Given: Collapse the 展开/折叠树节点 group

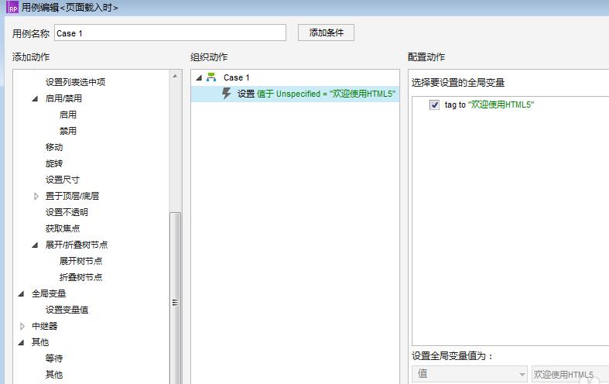Looking at the screenshot, I should pyautogui.click(x=35, y=245).
